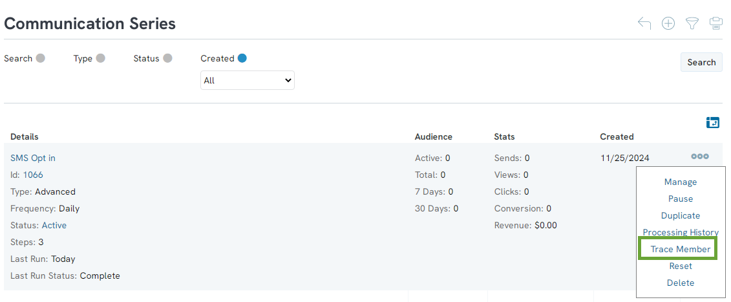
Task: Open the SMS Opt in link
Action: tap(32, 158)
